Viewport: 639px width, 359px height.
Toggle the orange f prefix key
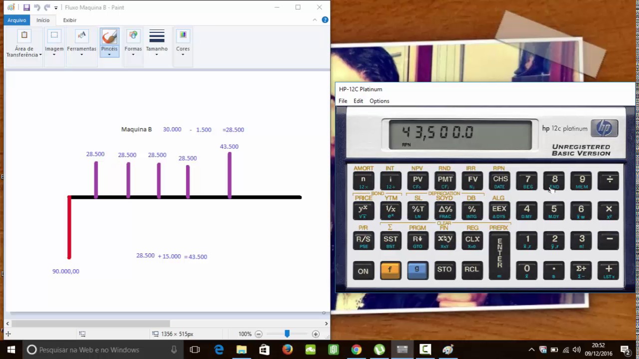(x=390, y=271)
